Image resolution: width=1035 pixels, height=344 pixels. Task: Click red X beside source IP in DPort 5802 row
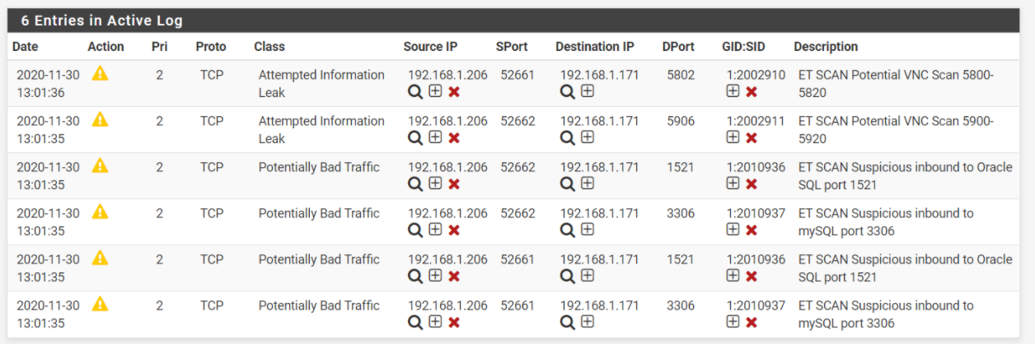[454, 91]
